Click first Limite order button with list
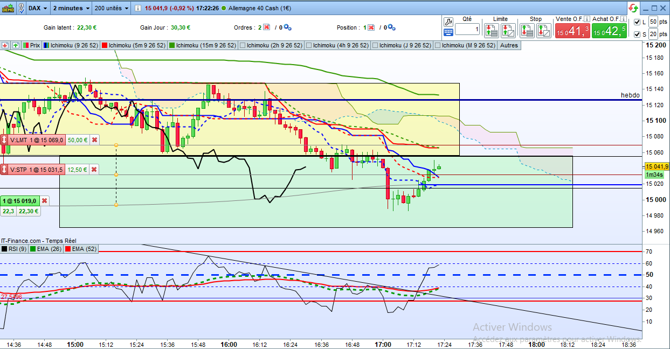Screen dimensions: 670x349 coord(492,30)
